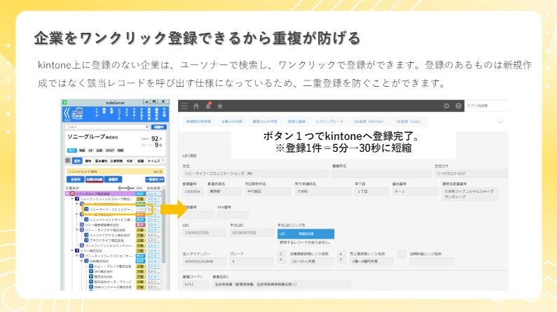
Task: Clear the sidebar search box with X
Action: coord(147,127)
